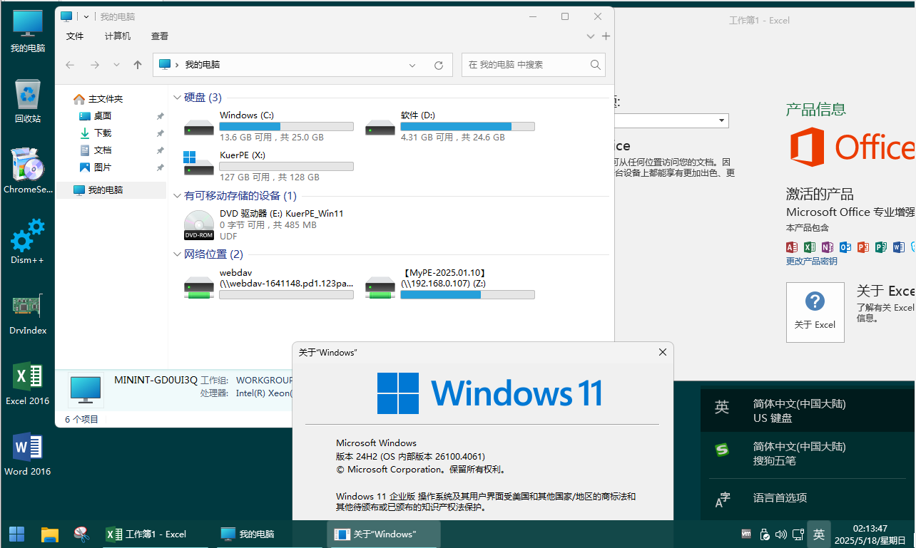This screenshot has height=548, width=916.
Task: Open the 文件 menu
Action: coord(75,36)
